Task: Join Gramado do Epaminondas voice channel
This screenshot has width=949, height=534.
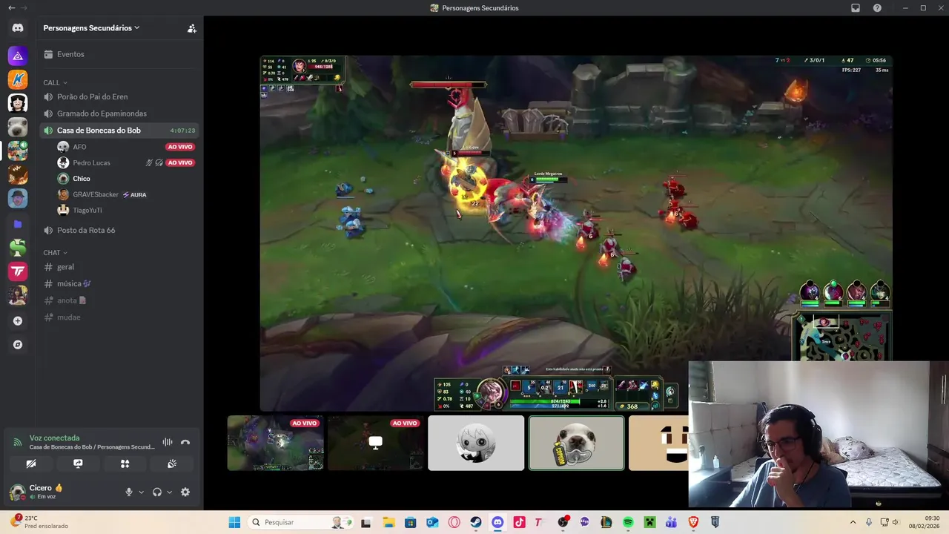Action: 119,113
